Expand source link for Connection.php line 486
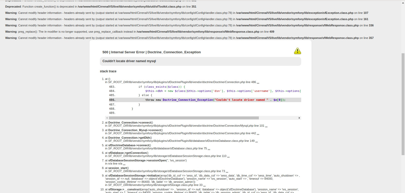 tap(258, 82)
